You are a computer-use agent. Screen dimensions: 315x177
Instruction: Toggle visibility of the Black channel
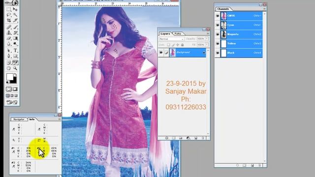(218, 53)
